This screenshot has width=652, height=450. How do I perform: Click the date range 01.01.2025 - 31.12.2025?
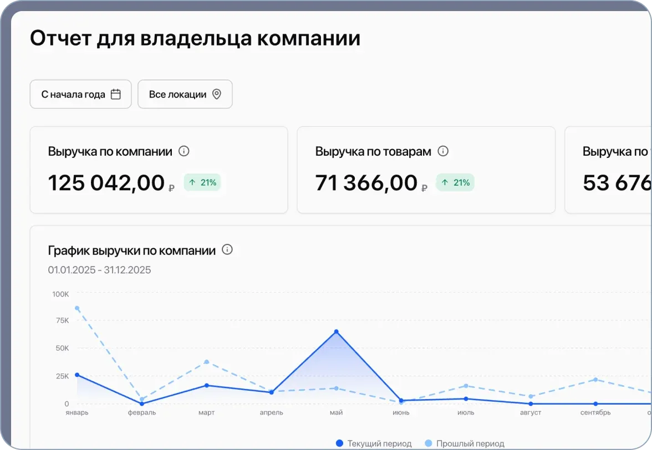99,270
